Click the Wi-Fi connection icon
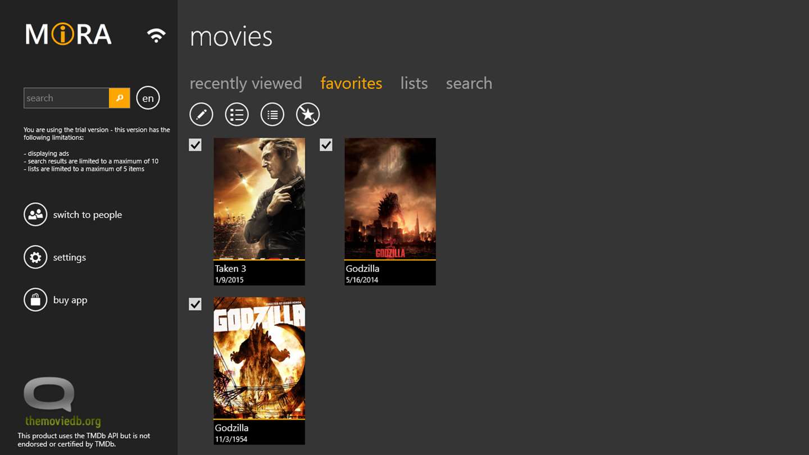 [156, 35]
